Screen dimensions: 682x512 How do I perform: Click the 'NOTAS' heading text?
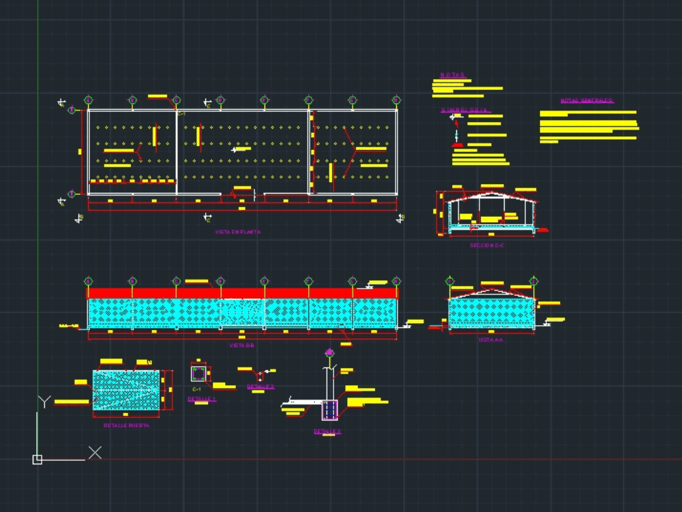(x=452, y=75)
